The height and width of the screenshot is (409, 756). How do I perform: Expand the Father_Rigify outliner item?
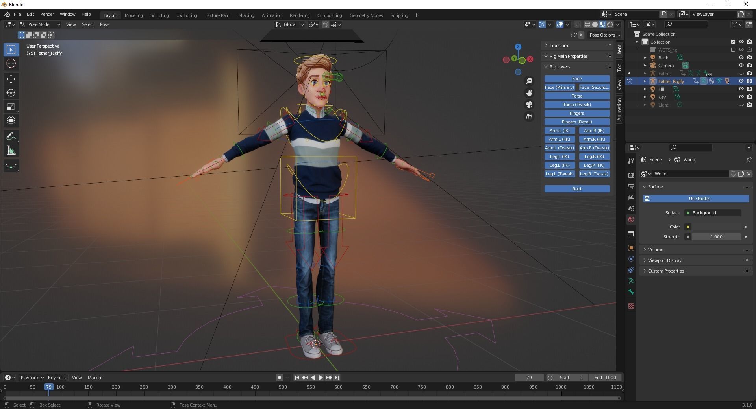coord(645,81)
